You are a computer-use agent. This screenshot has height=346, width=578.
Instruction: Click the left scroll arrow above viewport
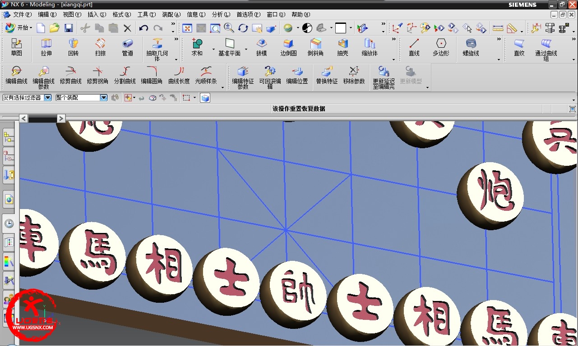(x=23, y=118)
